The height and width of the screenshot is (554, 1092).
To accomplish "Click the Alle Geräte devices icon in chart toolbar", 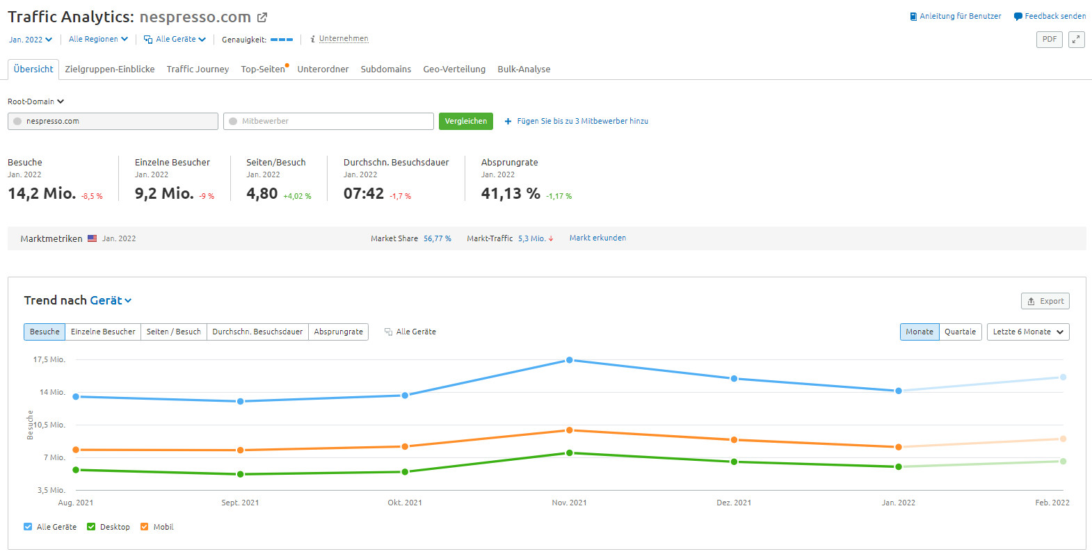I will coord(388,332).
